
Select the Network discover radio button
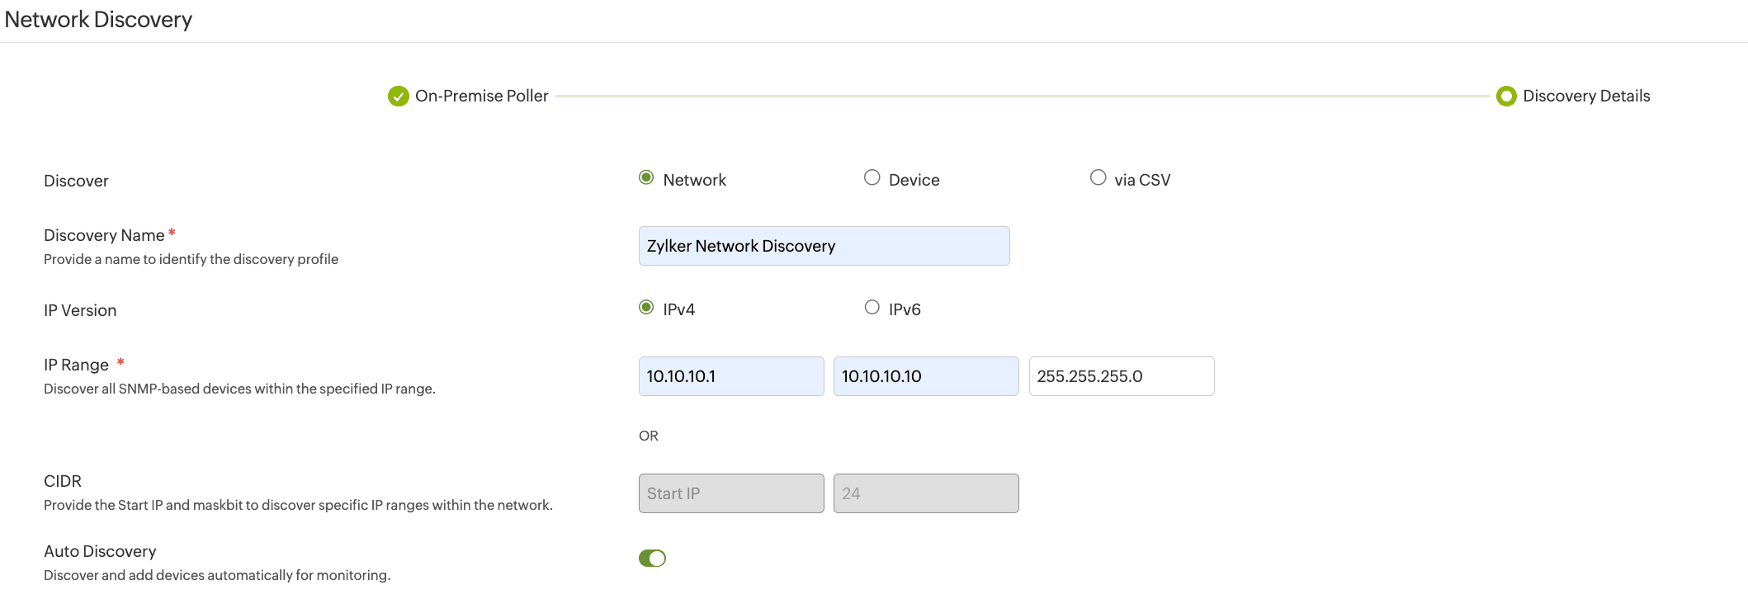click(x=646, y=178)
